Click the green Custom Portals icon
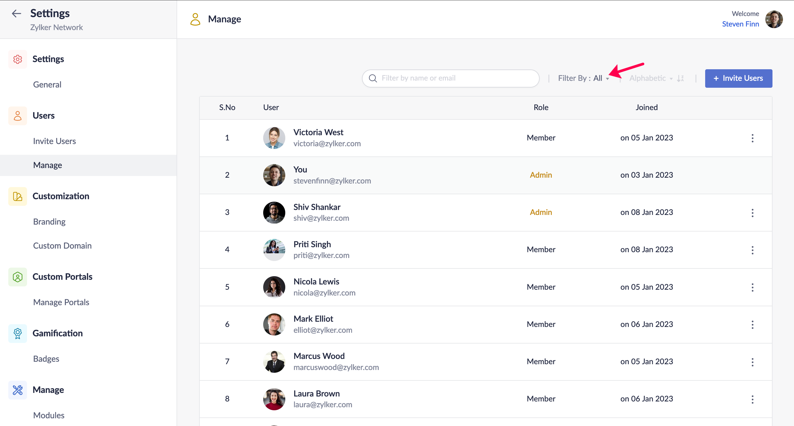Image resolution: width=794 pixels, height=426 pixels. pyautogui.click(x=18, y=277)
